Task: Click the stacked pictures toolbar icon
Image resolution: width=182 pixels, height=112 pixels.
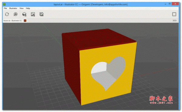Action: (x=42, y=14)
